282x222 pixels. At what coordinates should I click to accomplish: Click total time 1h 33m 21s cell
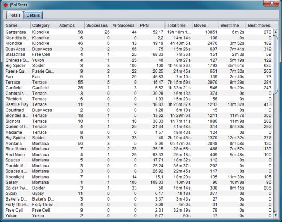(x=179, y=88)
